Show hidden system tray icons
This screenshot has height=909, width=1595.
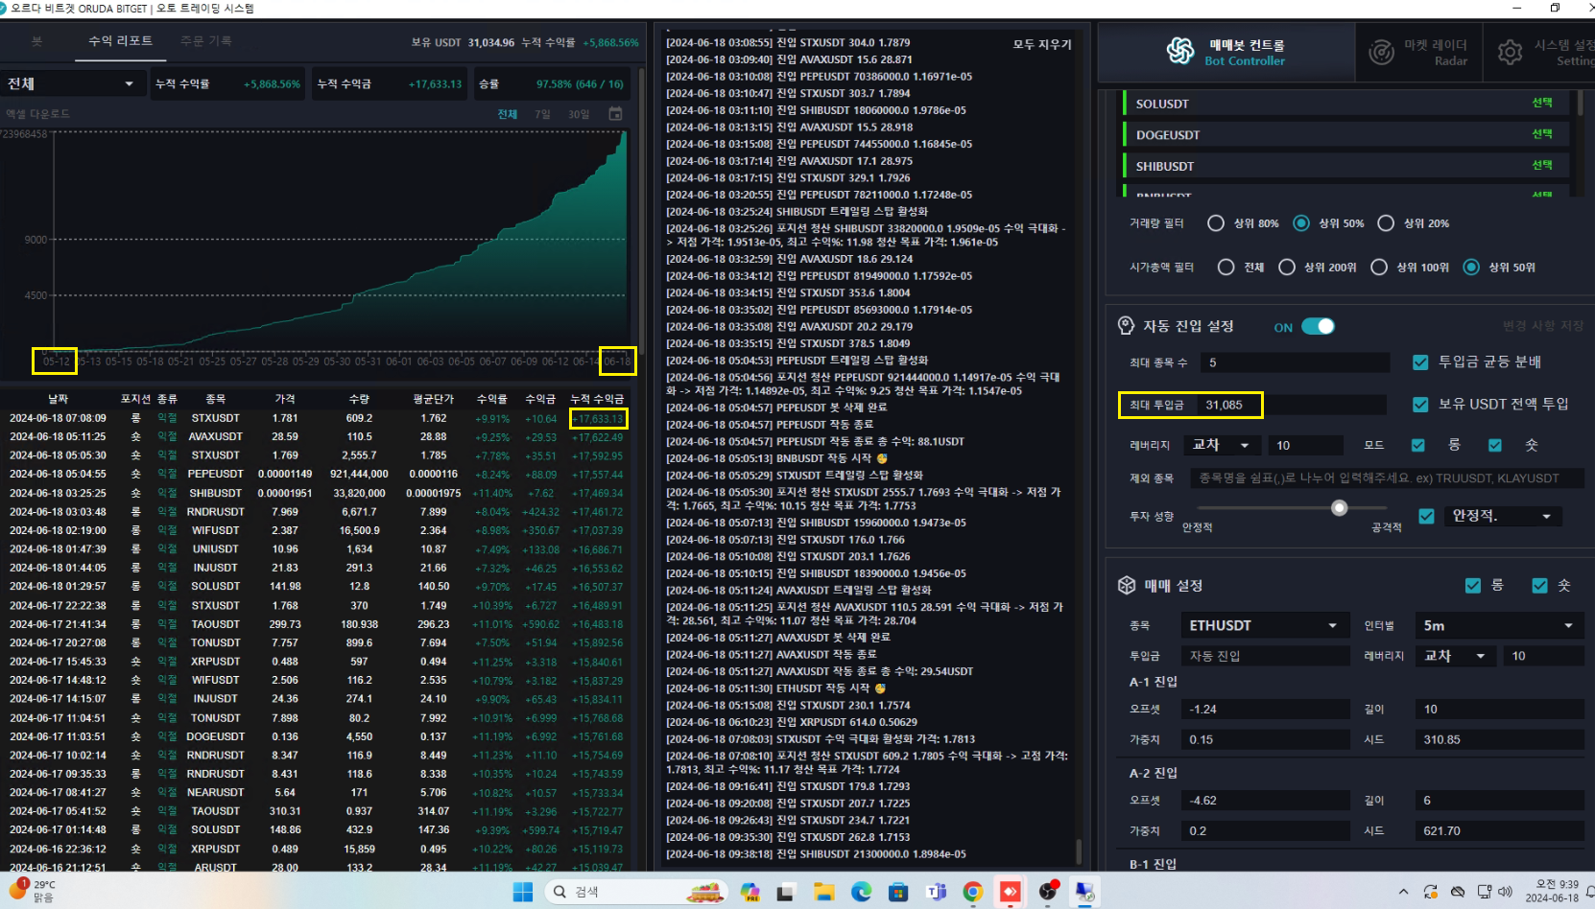(x=1403, y=892)
